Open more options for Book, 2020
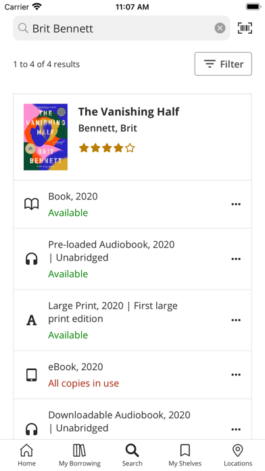 (236, 204)
